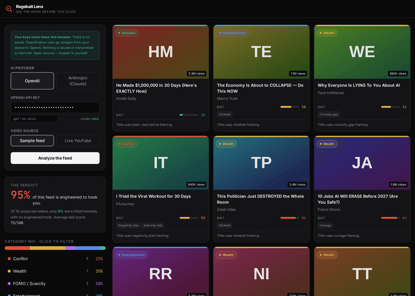The height and width of the screenshot is (296, 415).
Task: Click bait score bar showing 84
Action: click(x=391, y=218)
